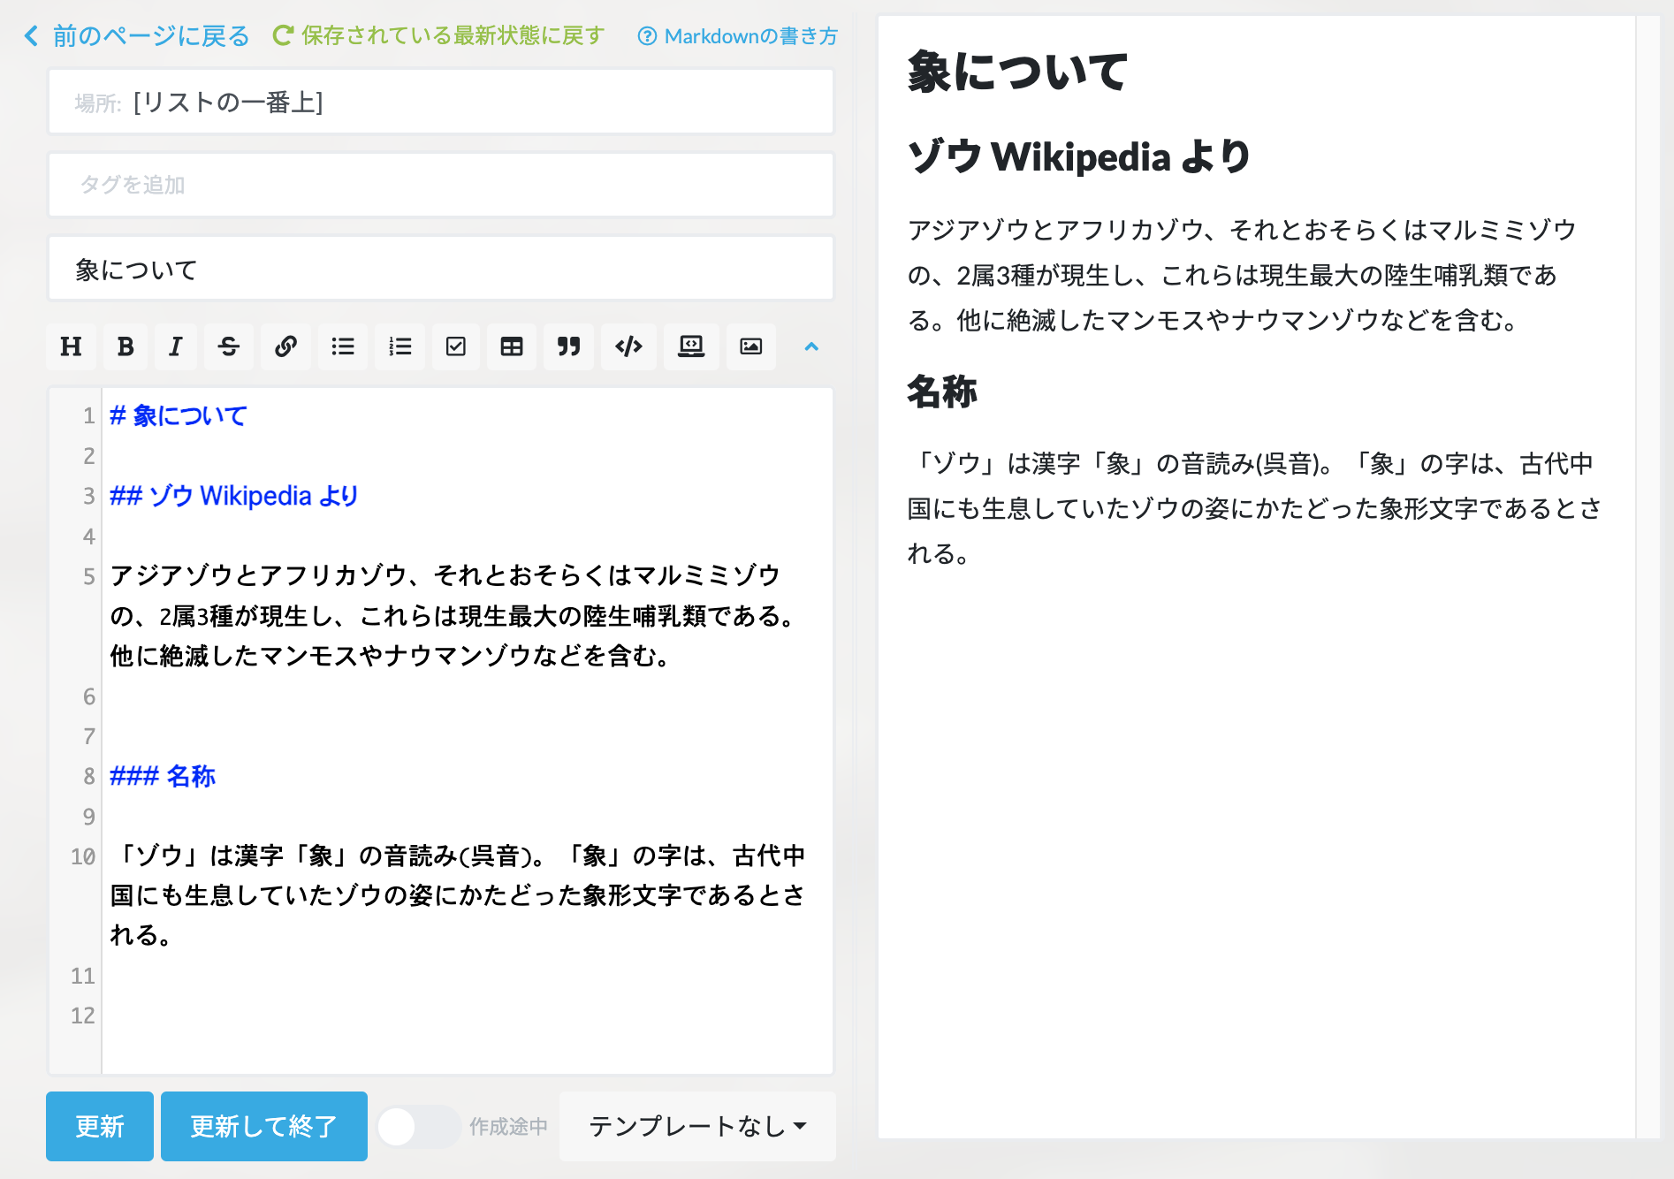Click the preview paragraph starting アジアゾウとアフリカゾウ
Screen dimensions: 1674x1179
[x=1242, y=275]
